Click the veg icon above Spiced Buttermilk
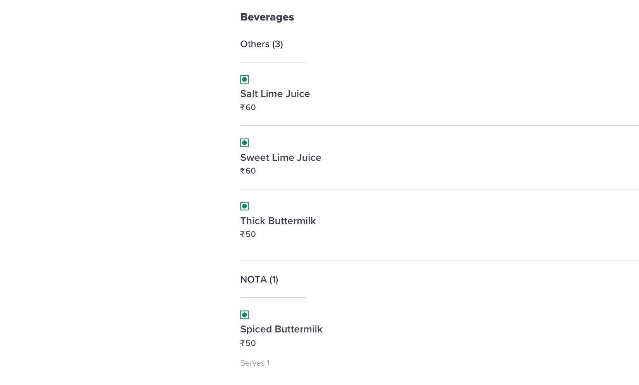Screen dimensions: 639x385 click(x=244, y=315)
